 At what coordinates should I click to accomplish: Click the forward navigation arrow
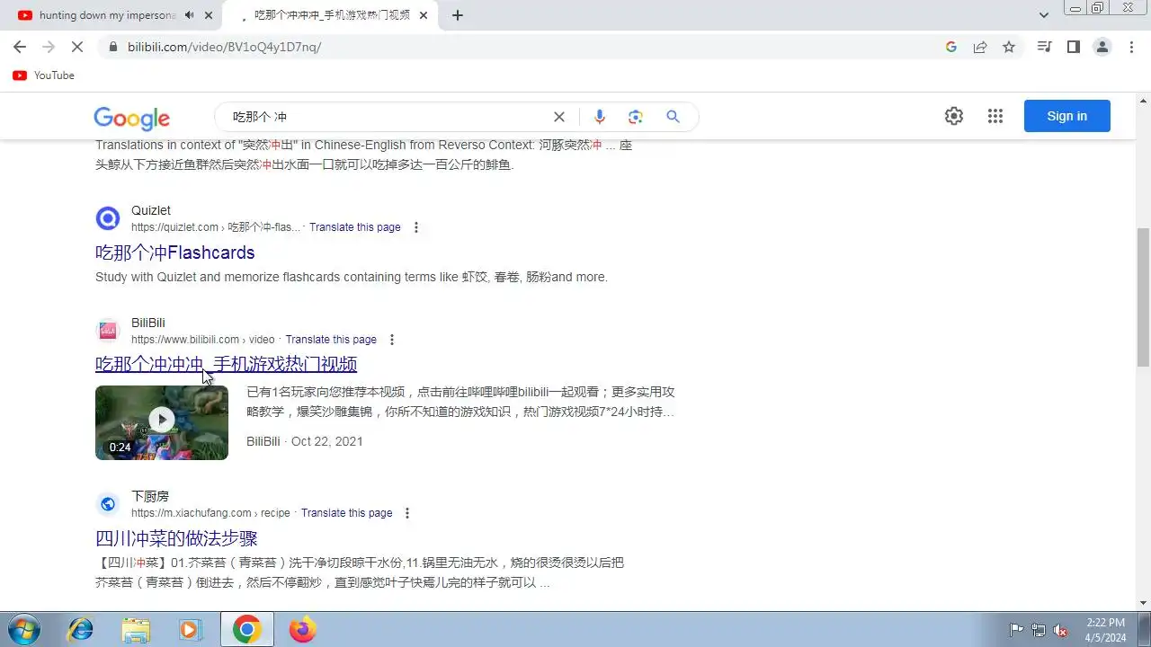[49, 47]
